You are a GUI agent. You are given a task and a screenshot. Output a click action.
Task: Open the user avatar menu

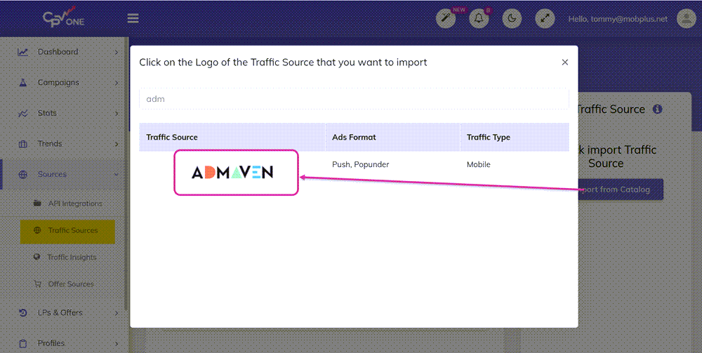pyautogui.click(x=687, y=19)
